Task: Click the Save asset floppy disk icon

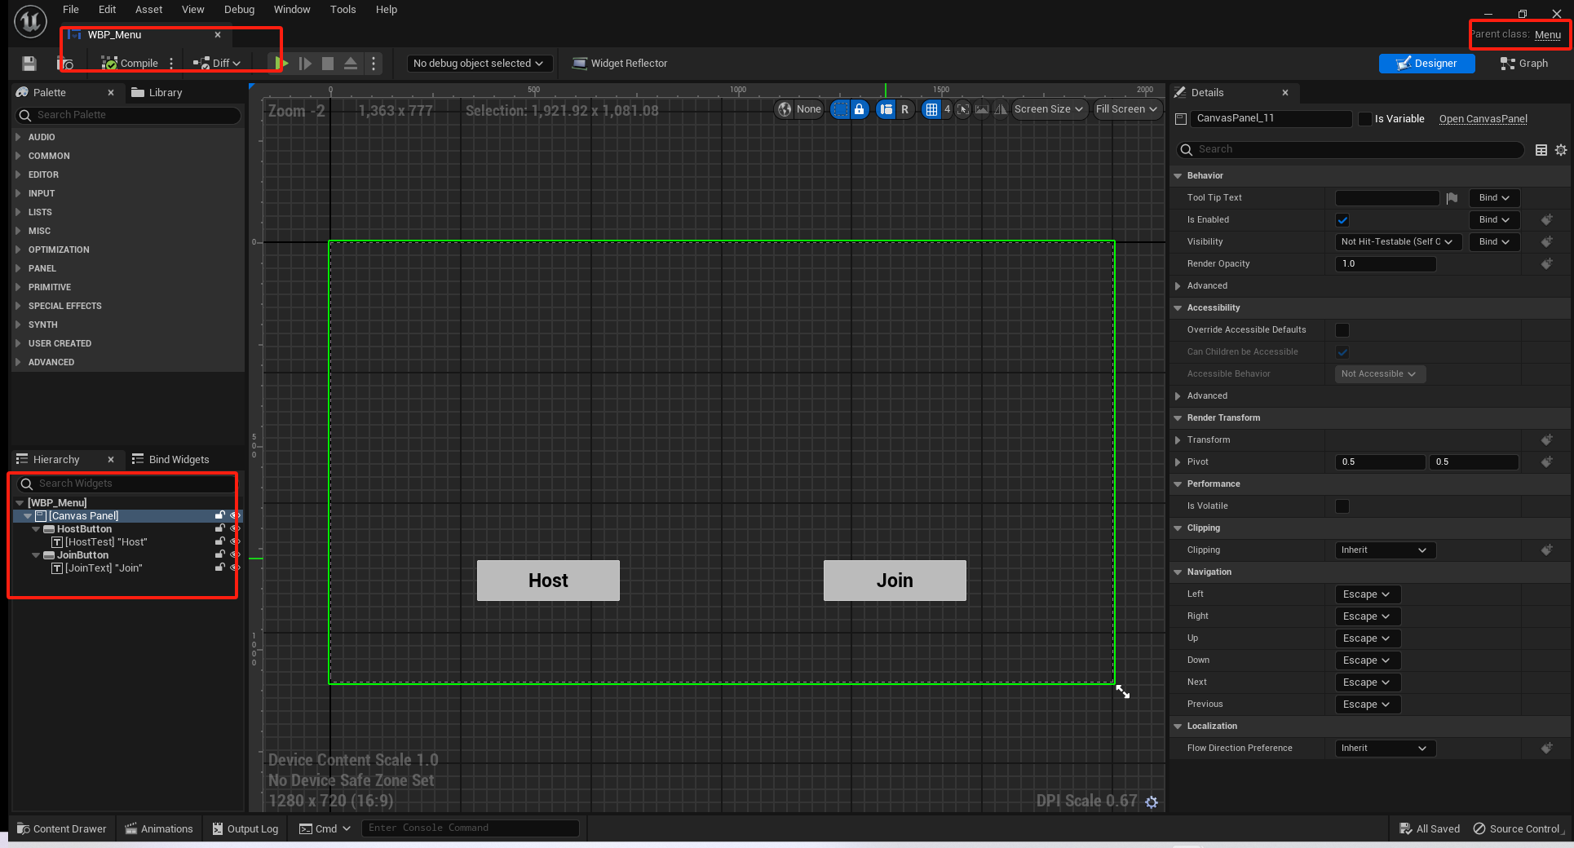Action: (x=29, y=64)
